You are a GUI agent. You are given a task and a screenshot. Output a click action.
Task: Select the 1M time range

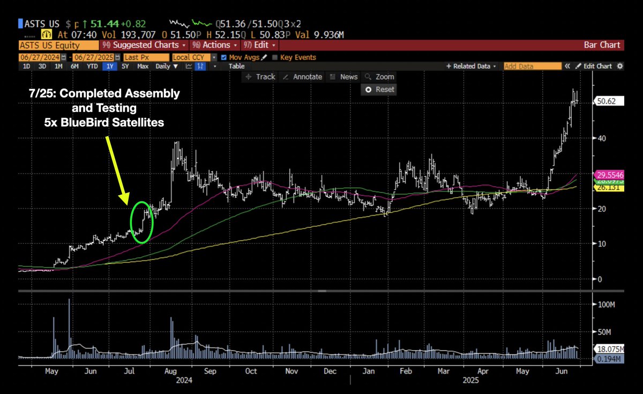tap(58, 66)
